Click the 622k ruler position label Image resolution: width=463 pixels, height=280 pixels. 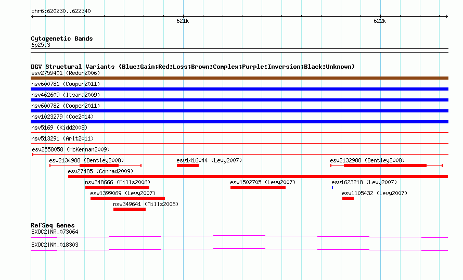pos(380,21)
